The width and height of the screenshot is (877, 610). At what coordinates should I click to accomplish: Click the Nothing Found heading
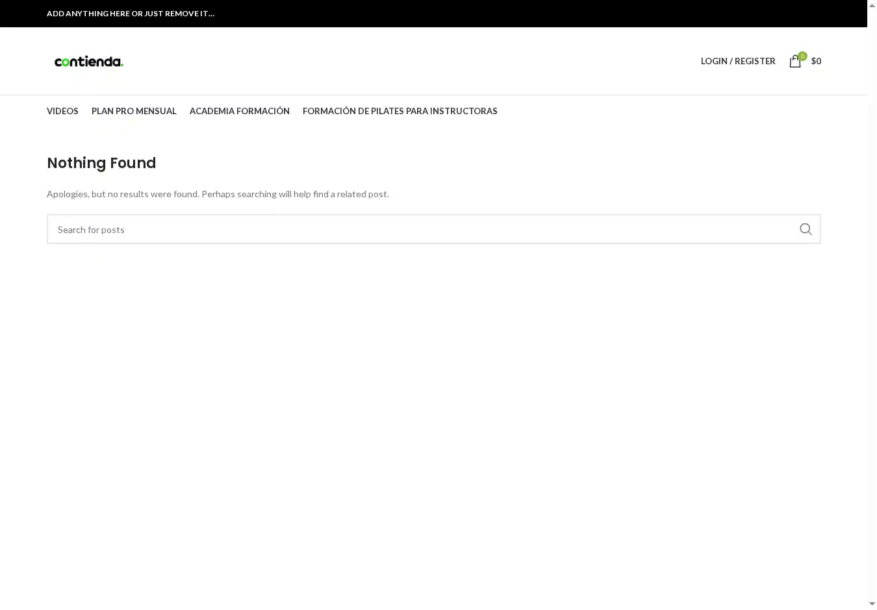pos(101,163)
